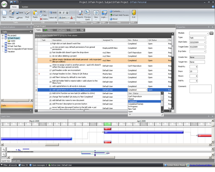Open the Start Date dropdown
Viewport: 215px width, 172px height.
(205, 42)
